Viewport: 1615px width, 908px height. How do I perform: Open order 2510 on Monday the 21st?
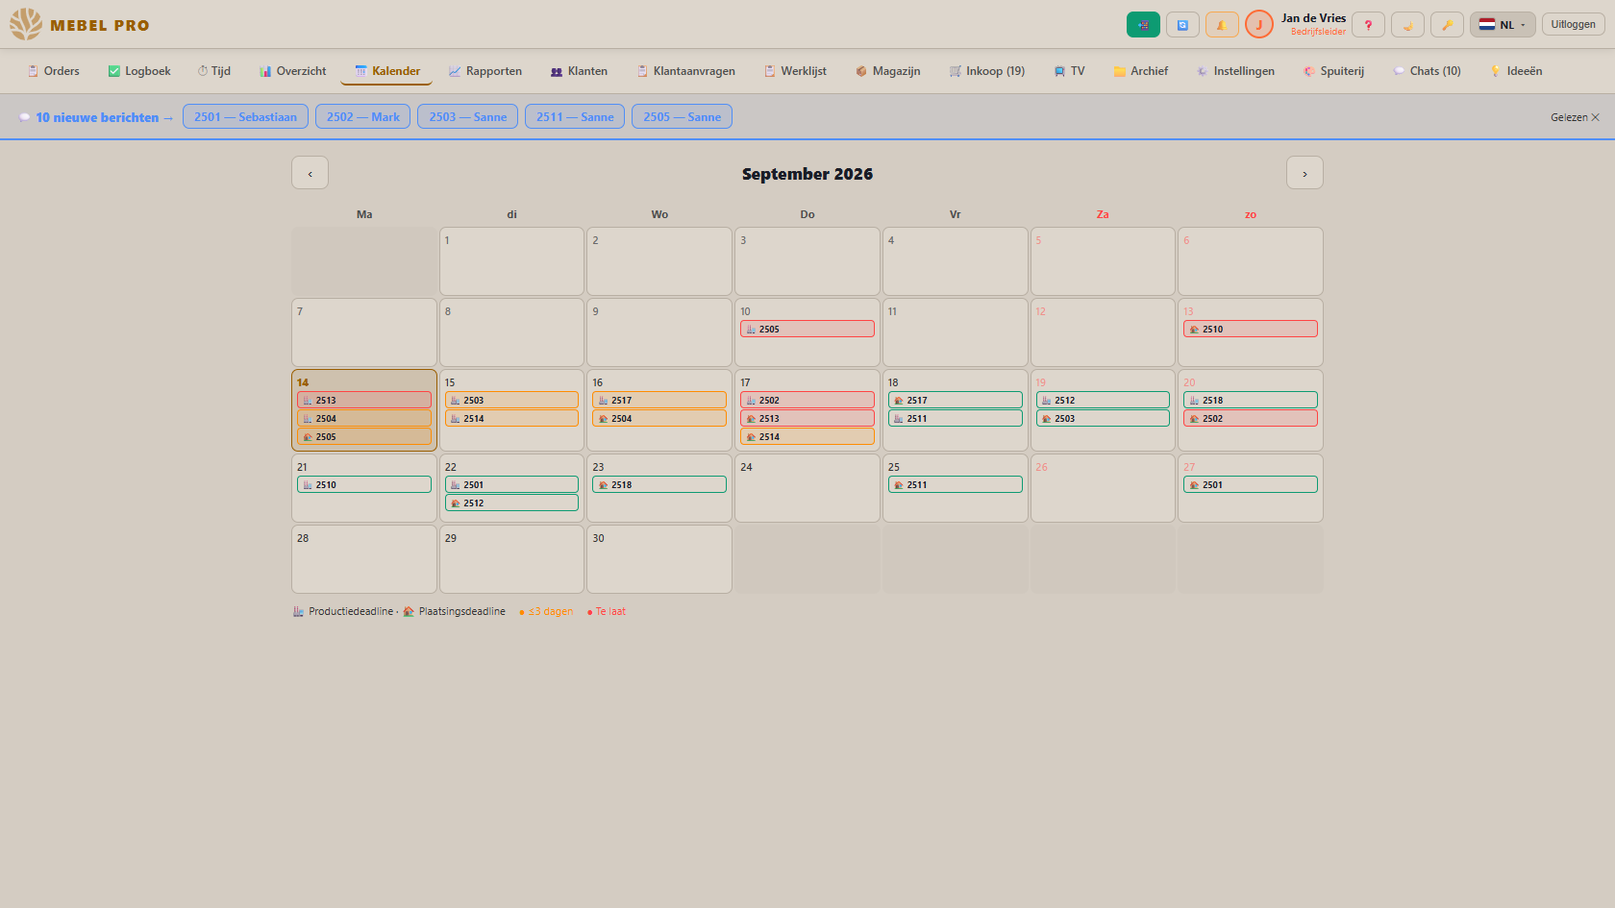click(364, 484)
